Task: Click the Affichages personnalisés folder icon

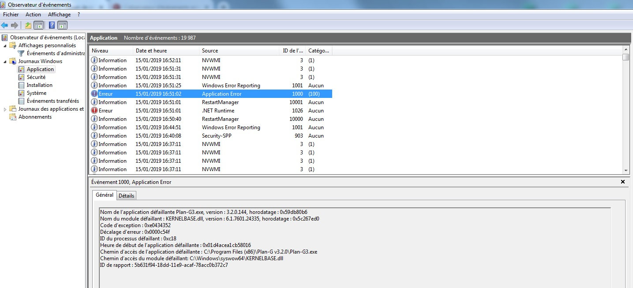Action: point(13,45)
